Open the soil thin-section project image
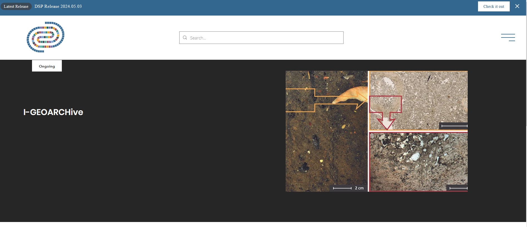The image size is (527, 227). click(x=376, y=131)
